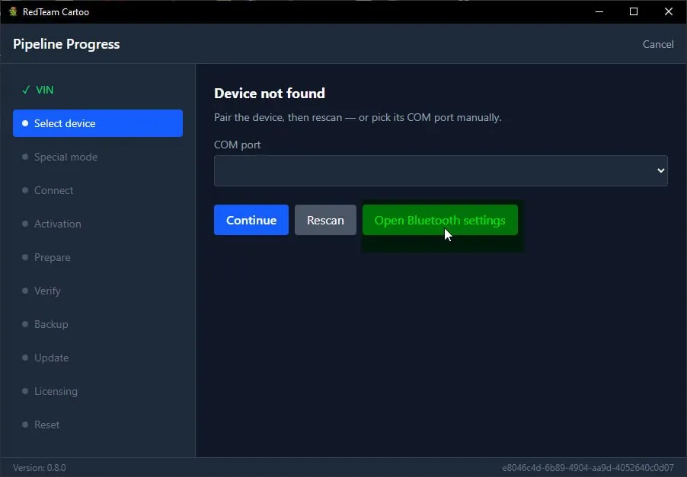The height and width of the screenshot is (477, 687).
Task: Close the RedTeam Cartoo window
Action: tap(669, 12)
